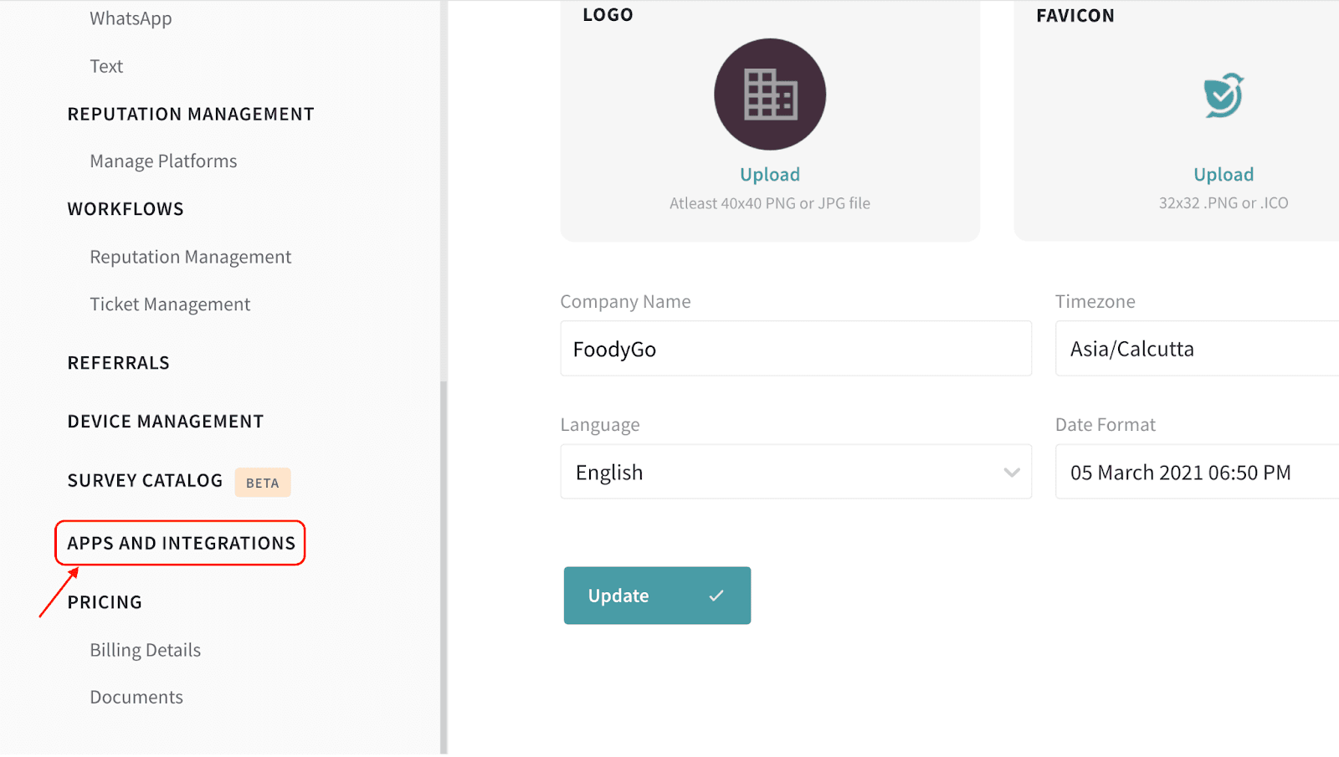Open Manage Platforms settings

click(163, 161)
